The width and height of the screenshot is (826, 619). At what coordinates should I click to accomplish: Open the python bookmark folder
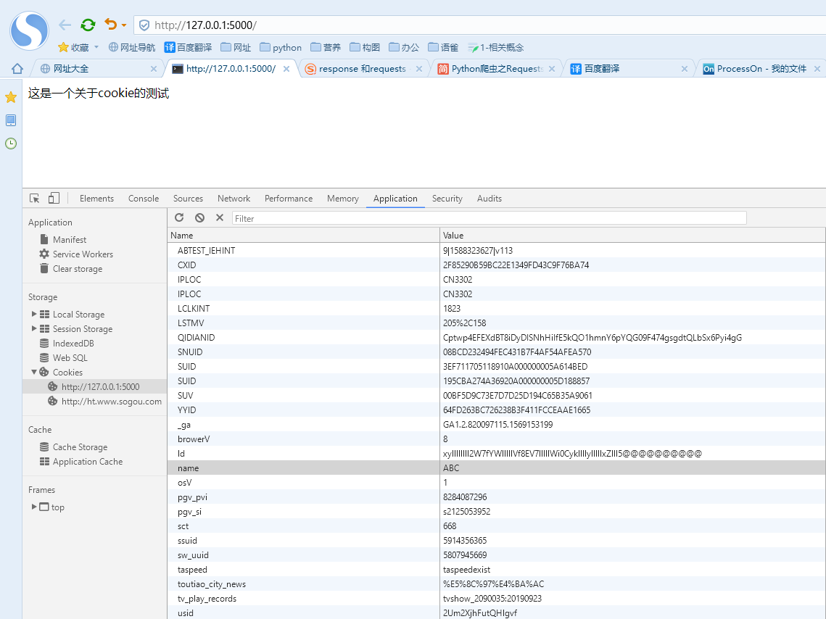click(281, 47)
